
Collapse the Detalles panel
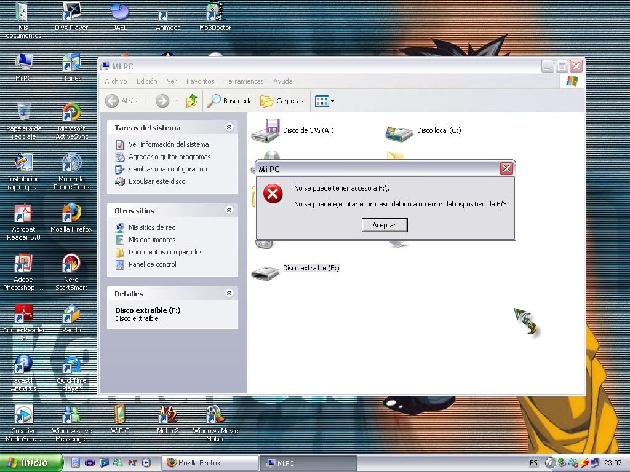point(229,293)
